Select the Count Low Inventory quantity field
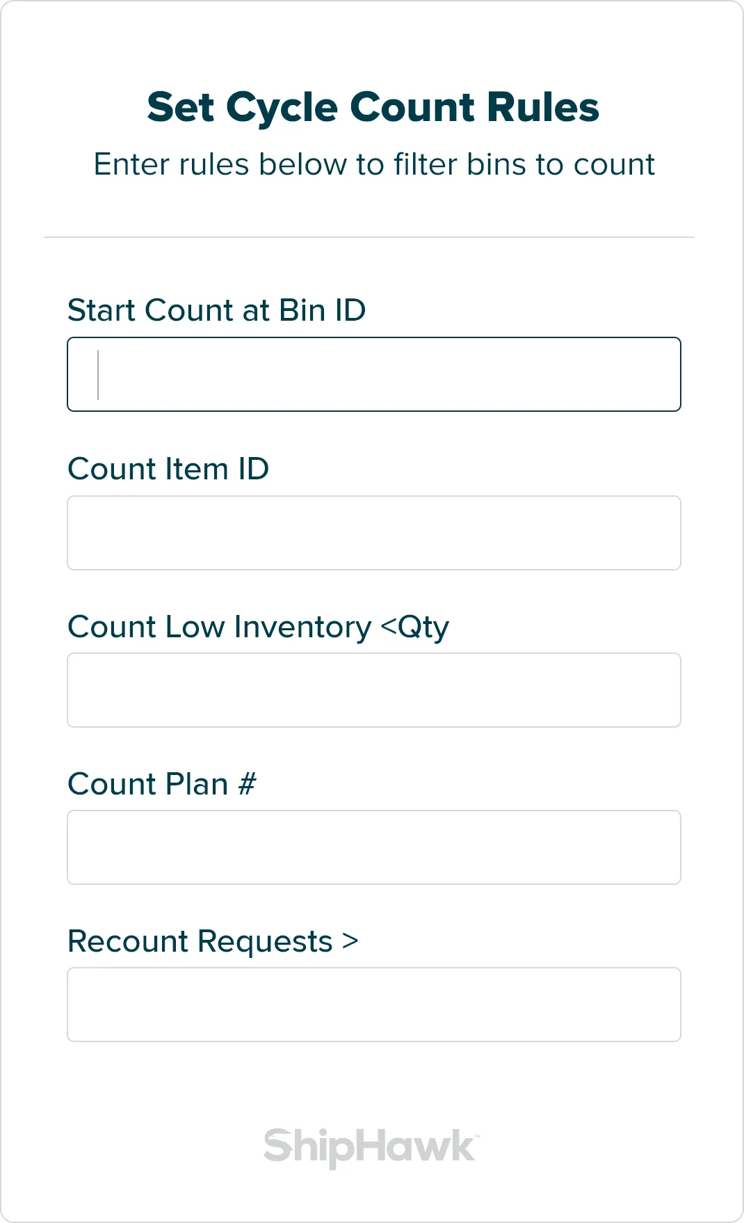This screenshot has width=744, height=1223. click(373, 690)
